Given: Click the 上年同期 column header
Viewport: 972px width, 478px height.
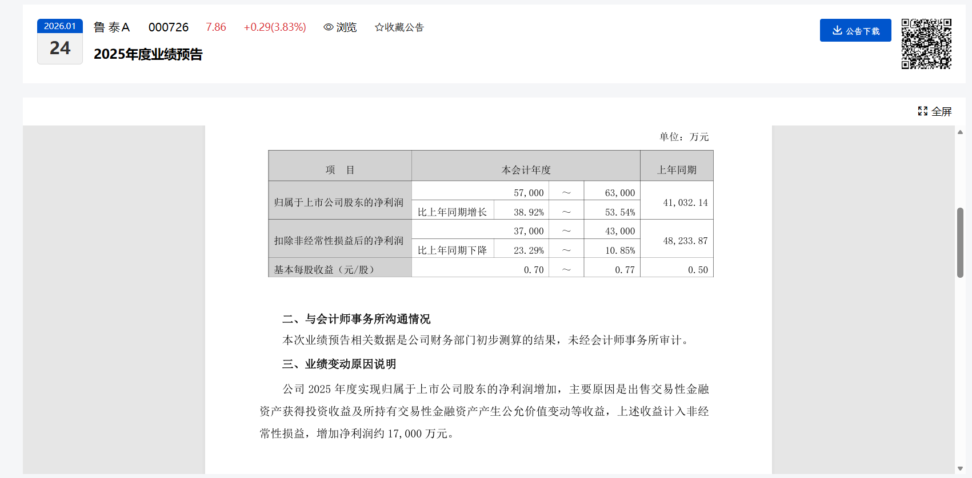Looking at the screenshot, I should click(x=677, y=170).
